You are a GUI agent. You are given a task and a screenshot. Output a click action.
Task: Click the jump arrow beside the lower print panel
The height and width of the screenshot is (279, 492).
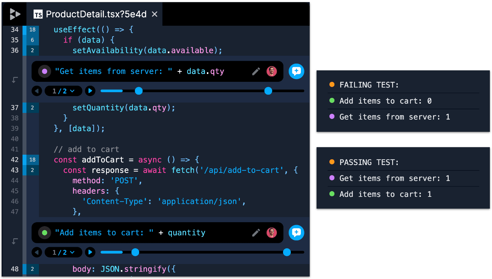15,241
